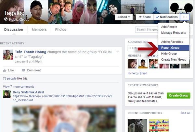
Task: Click the Share button
Action: (x=144, y=17)
